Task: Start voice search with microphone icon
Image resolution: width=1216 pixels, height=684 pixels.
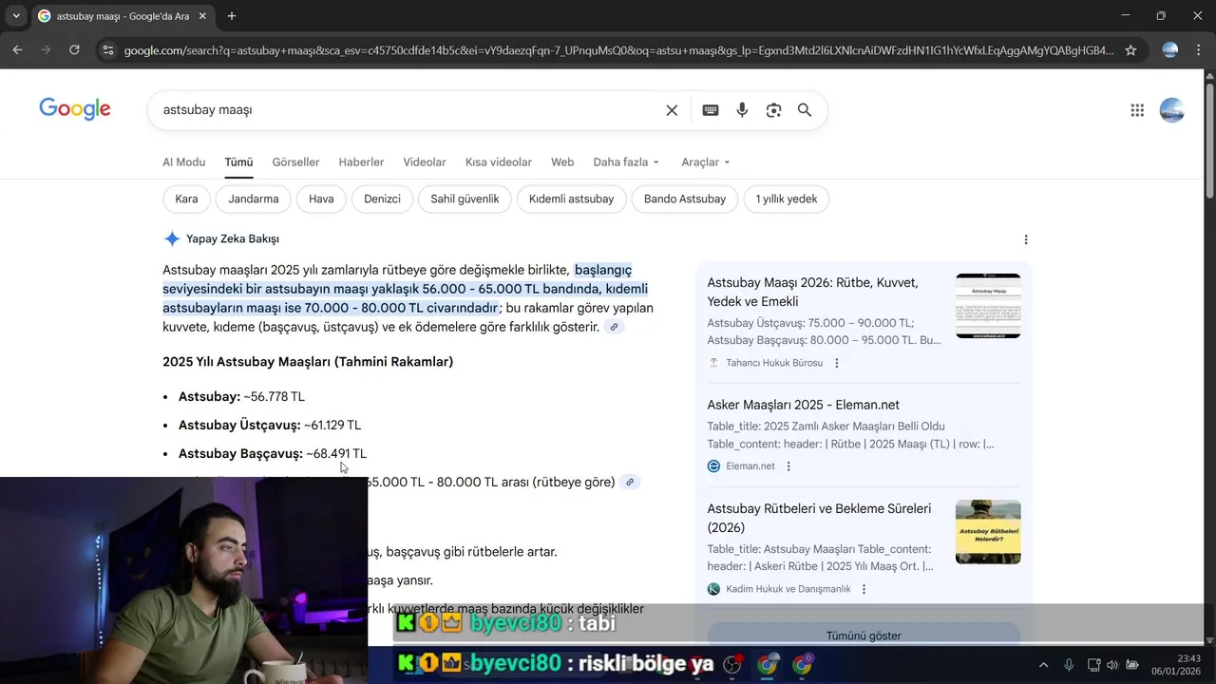Action: click(x=742, y=110)
